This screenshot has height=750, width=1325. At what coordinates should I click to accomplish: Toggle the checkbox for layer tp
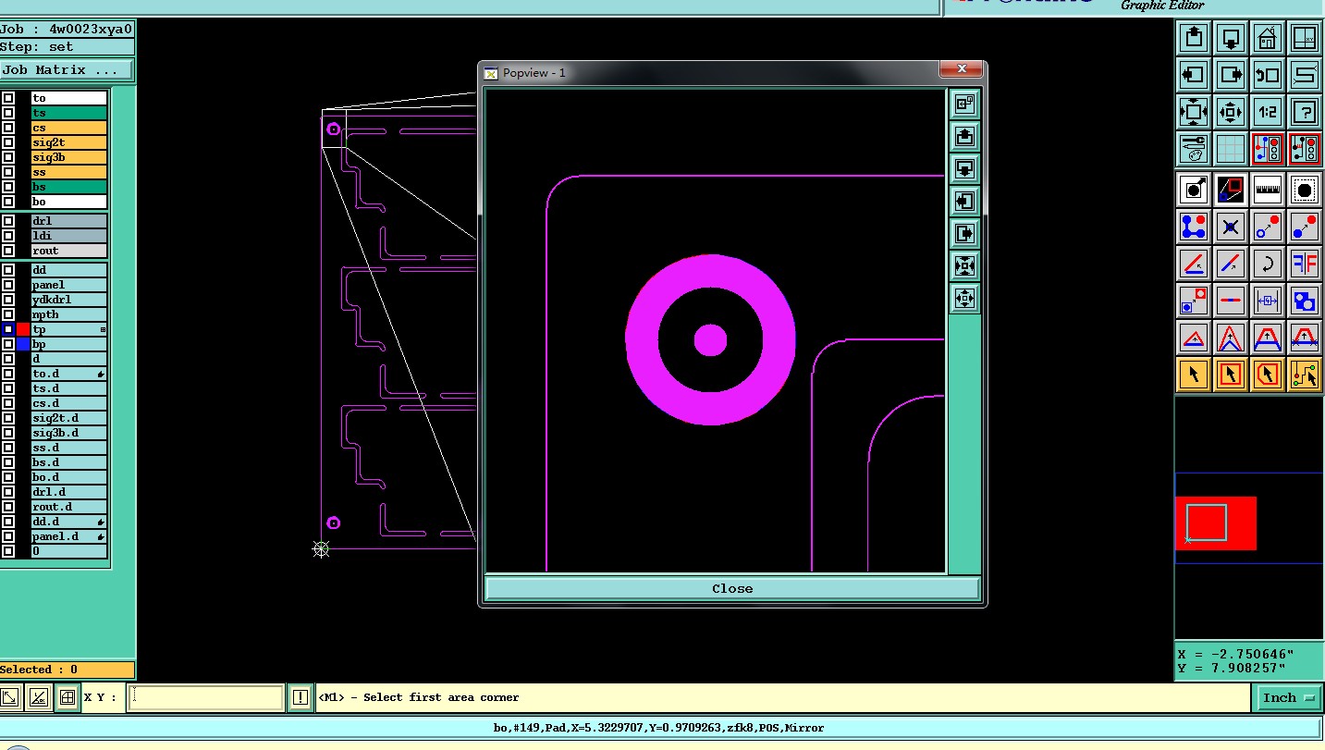point(7,329)
